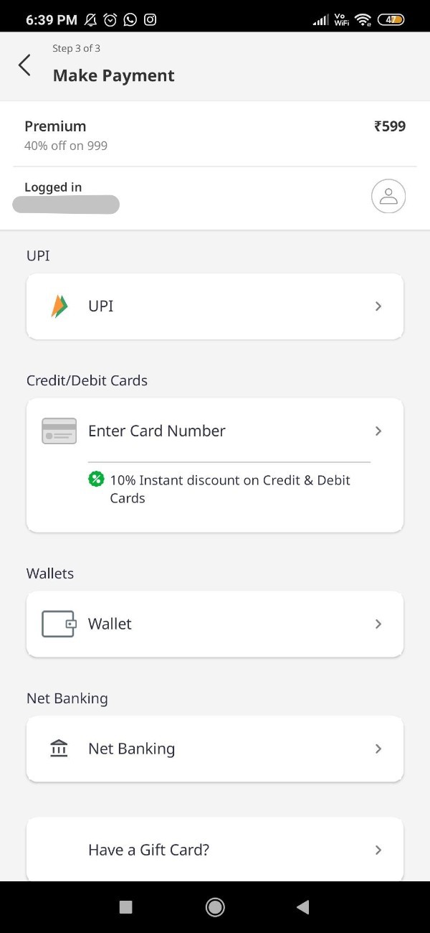Tap the wallet icon
The height and width of the screenshot is (933, 430).
(59, 624)
